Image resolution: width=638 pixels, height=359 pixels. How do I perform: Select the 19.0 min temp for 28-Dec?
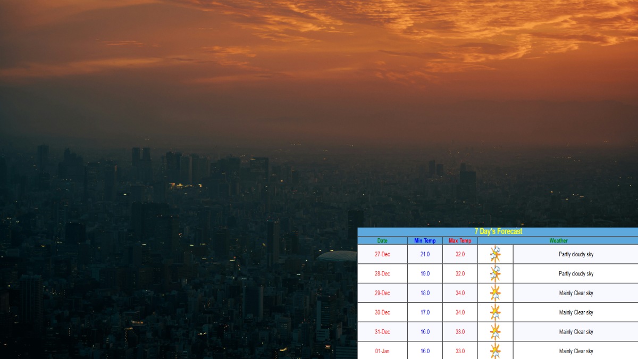425,274
